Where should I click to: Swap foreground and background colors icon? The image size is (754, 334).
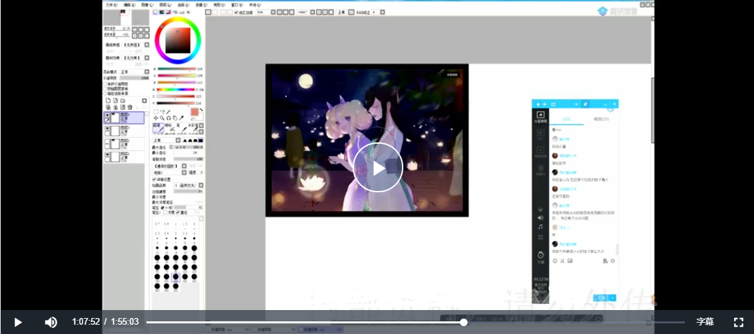click(202, 110)
